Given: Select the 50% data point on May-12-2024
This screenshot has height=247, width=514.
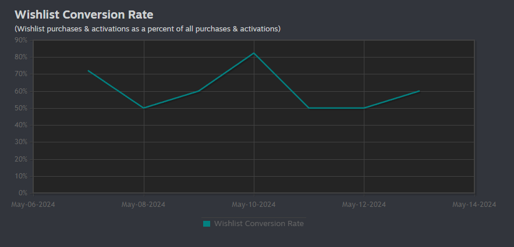Looking at the screenshot, I should click(x=364, y=108).
